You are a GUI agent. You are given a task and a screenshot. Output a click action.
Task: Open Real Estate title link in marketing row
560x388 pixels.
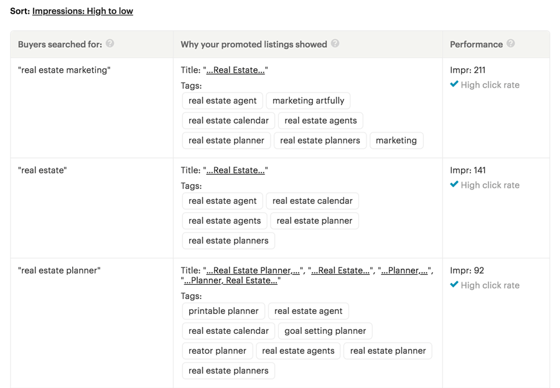(235, 70)
